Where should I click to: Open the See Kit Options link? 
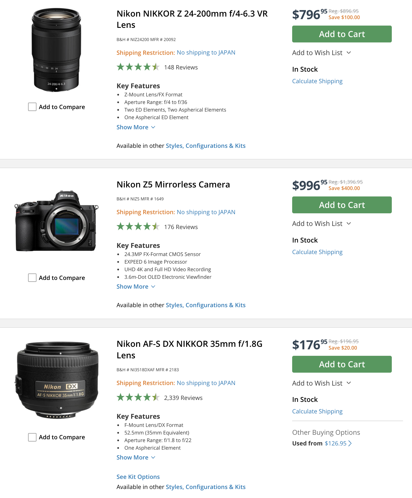coord(138,477)
